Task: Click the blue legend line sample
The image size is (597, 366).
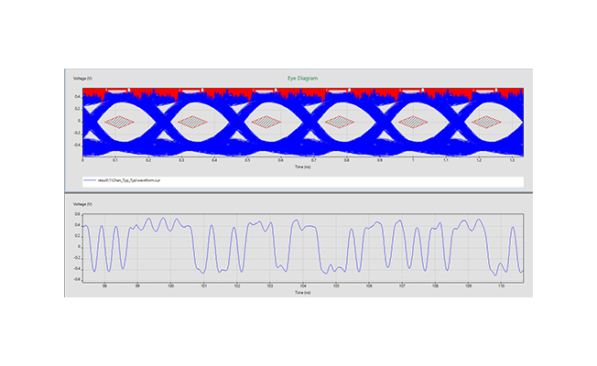Action: point(89,181)
